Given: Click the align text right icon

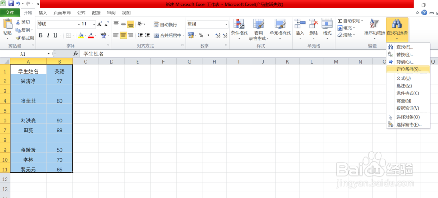Looking at the screenshot, I should pyautogui.click(x=130, y=35).
